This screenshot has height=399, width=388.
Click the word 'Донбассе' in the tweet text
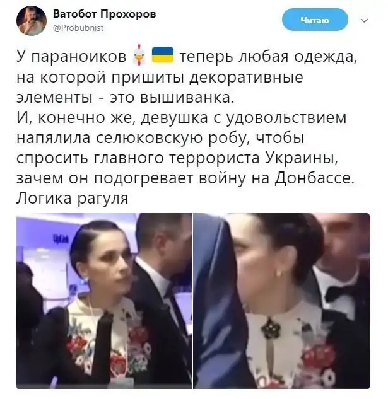[x=315, y=178]
